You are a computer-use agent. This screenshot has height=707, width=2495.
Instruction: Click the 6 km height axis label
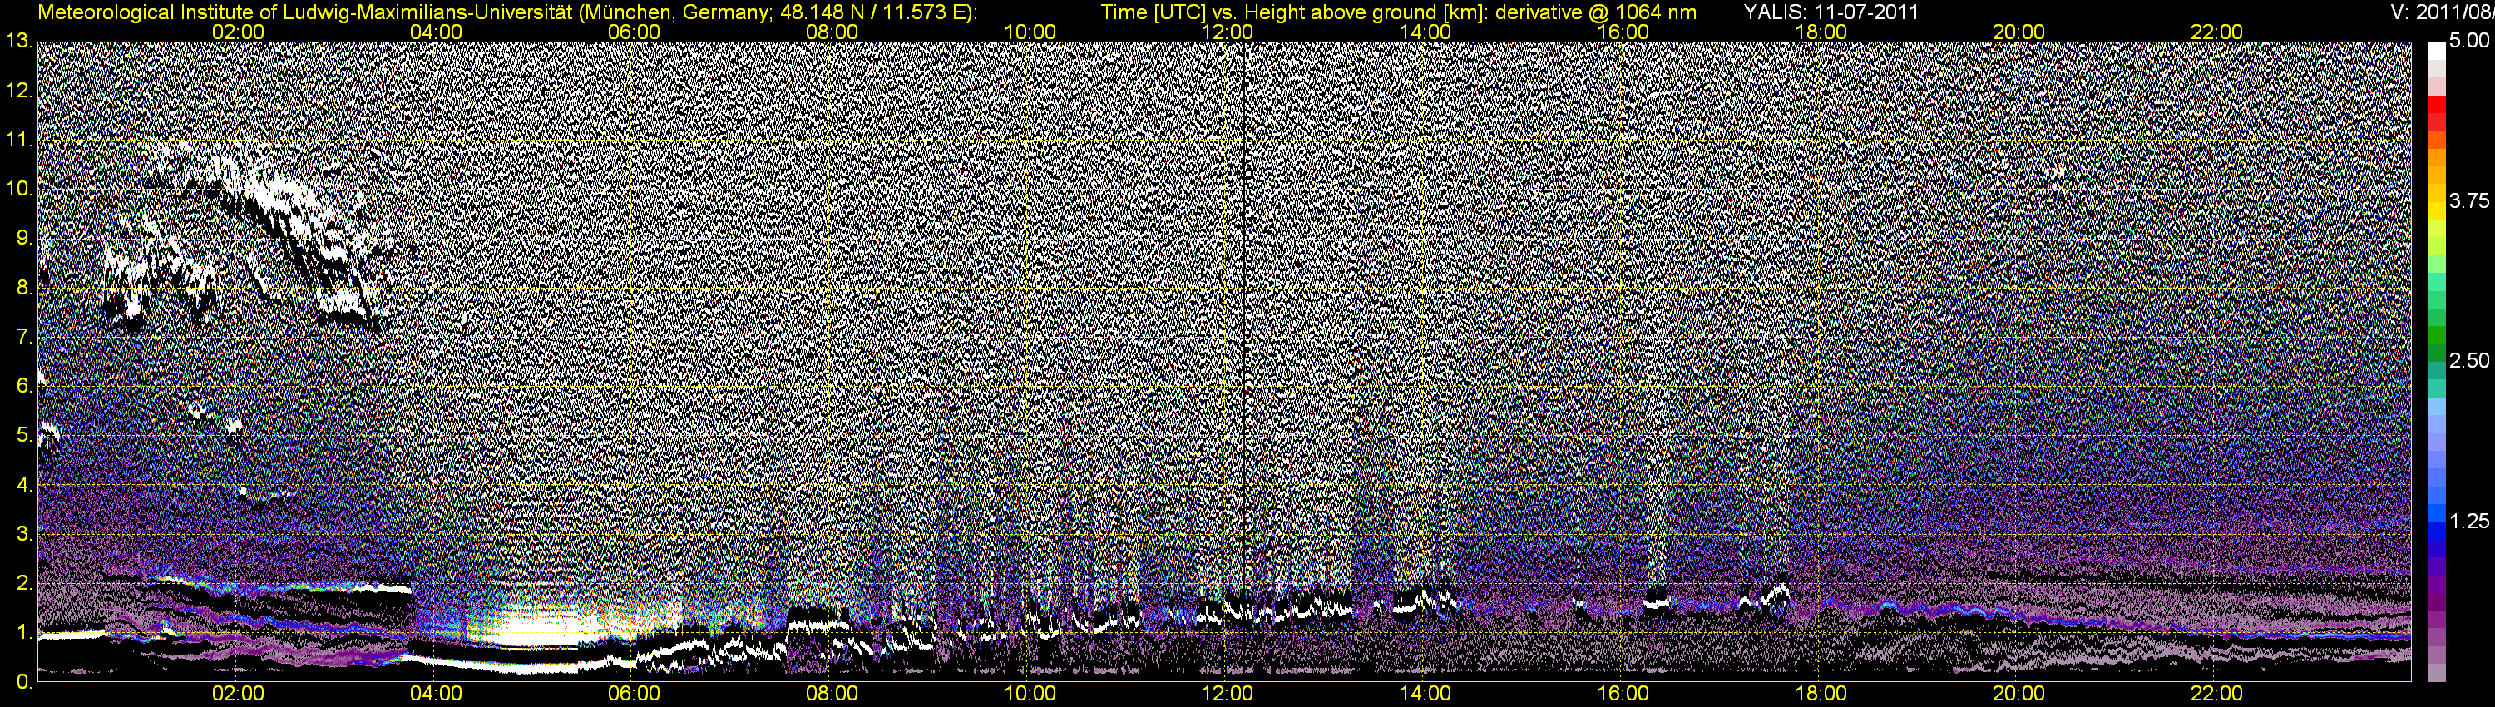point(23,385)
